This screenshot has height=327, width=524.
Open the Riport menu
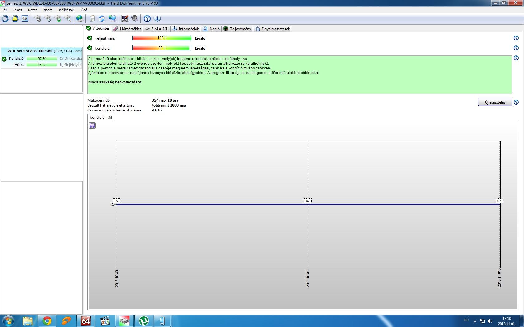coord(47,10)
